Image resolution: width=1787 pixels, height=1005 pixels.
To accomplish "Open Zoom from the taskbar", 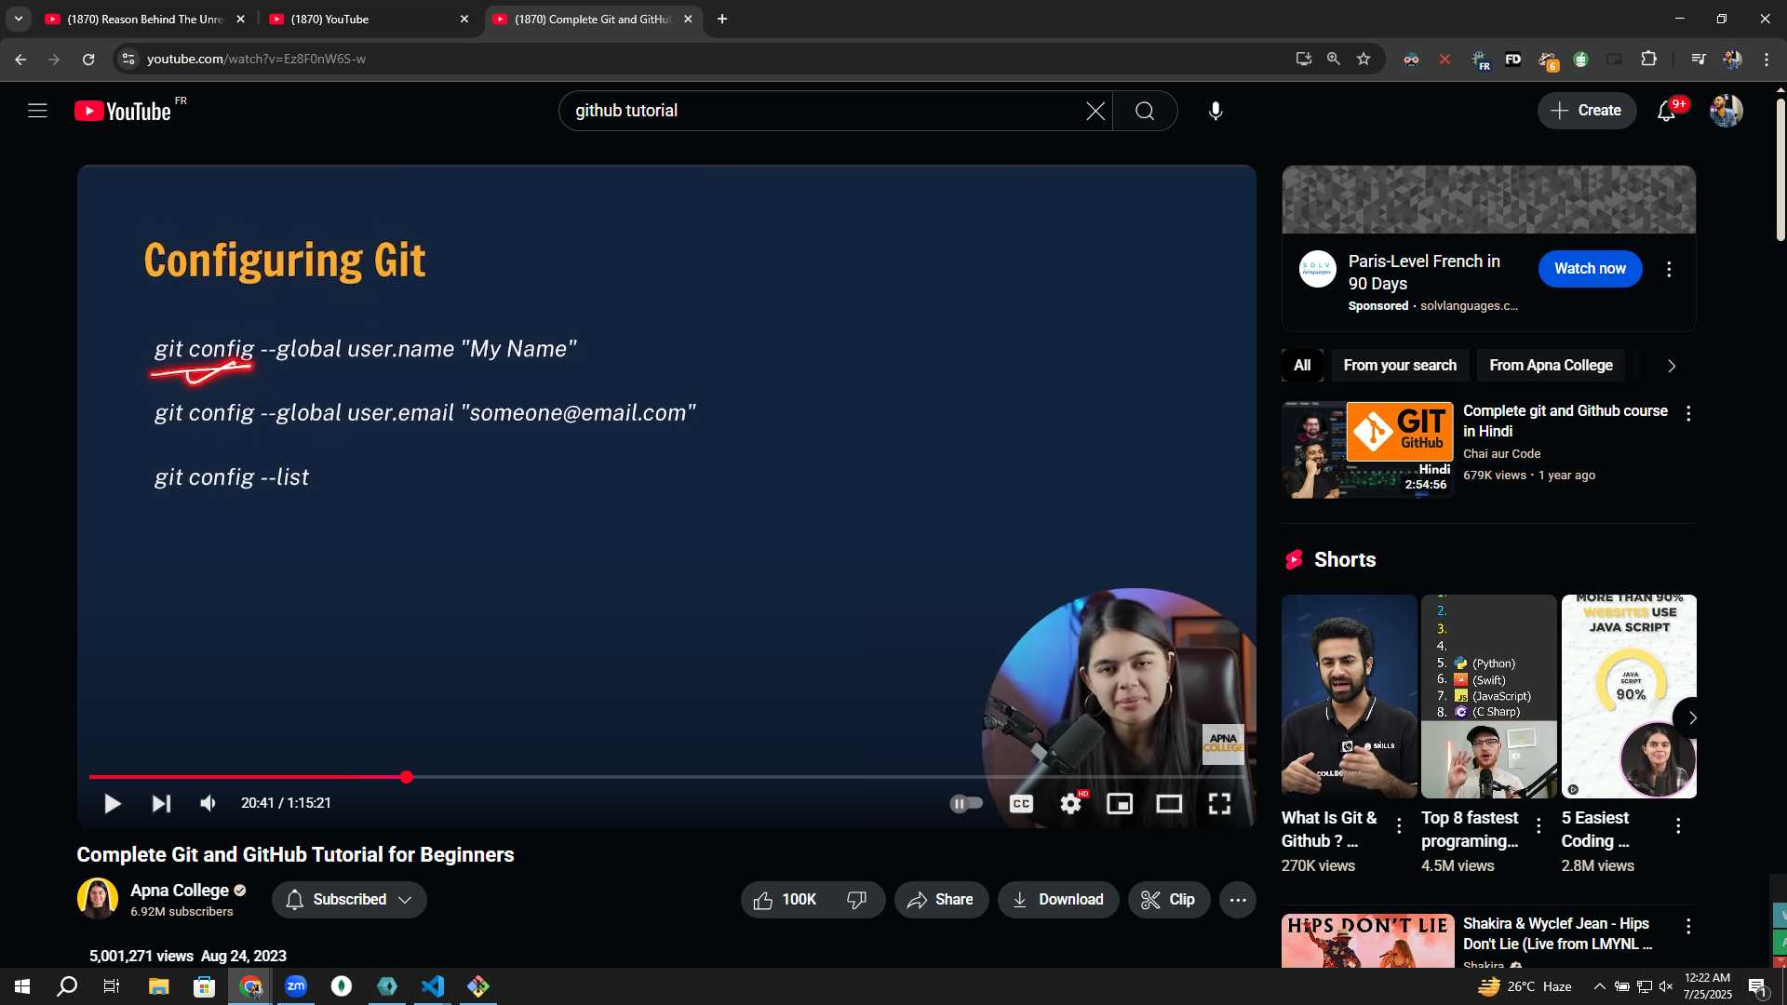I will 296,986.
